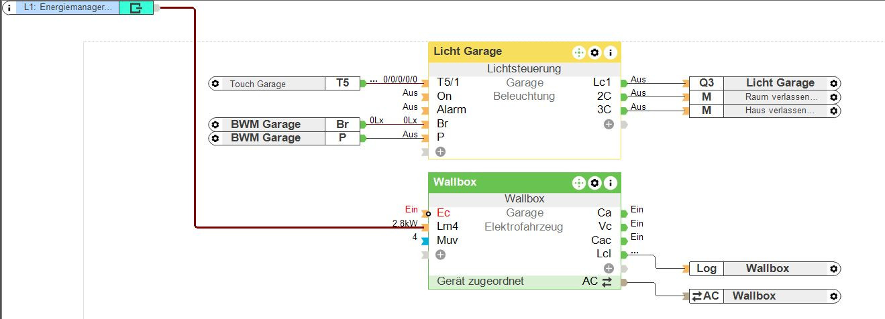Image resolution: width=885 pixels, height=319 pixels.
Task: Click info icon on L1 Energiemanager reference
Action: click(x=9, y=9)
